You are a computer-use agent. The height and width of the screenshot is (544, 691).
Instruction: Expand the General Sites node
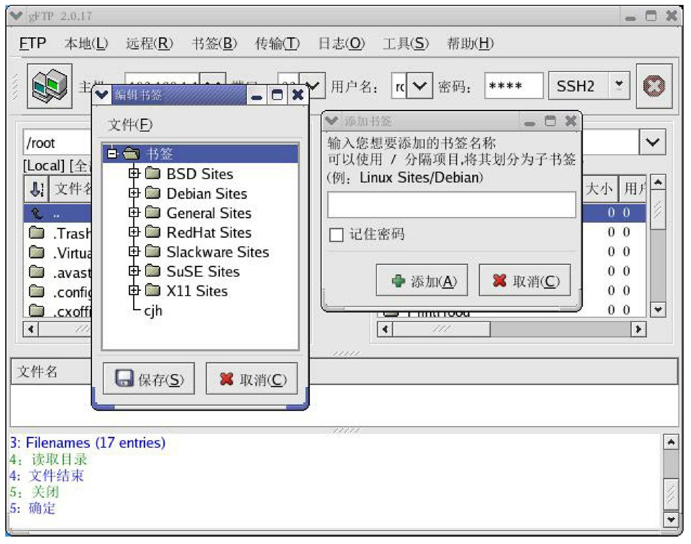coord(134,213)
